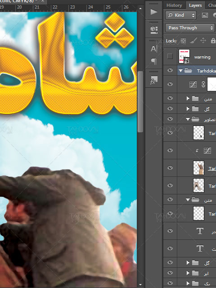Open the 3D panel cube icon
The width and height of the screenshot is (216, 288).
coord(154,30)
